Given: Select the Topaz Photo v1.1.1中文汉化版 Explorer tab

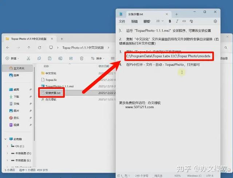Looking at the screenshot, I should click(x=29, y=39).
